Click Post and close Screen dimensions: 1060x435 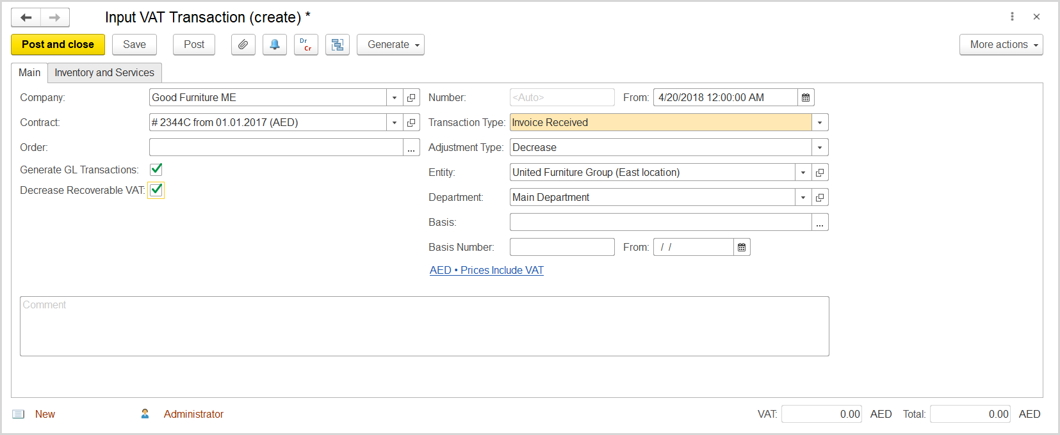[58, 45]
